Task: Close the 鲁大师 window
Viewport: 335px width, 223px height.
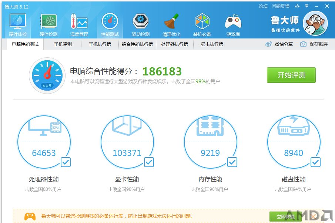Action: [x=327, y=6]
